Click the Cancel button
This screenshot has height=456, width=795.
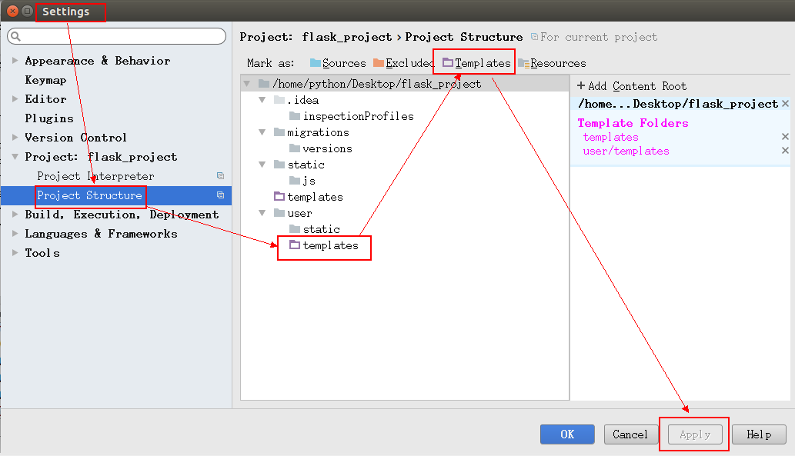pos(630,434)
